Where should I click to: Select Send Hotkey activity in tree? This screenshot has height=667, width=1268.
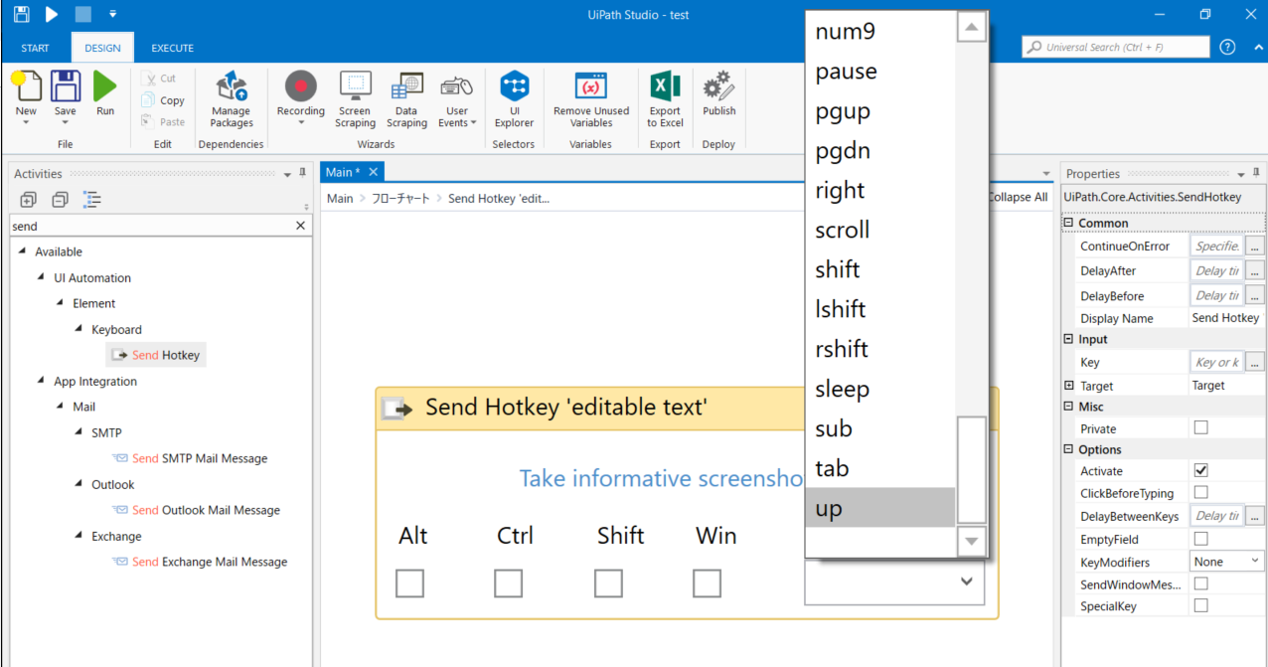[156, 355]
